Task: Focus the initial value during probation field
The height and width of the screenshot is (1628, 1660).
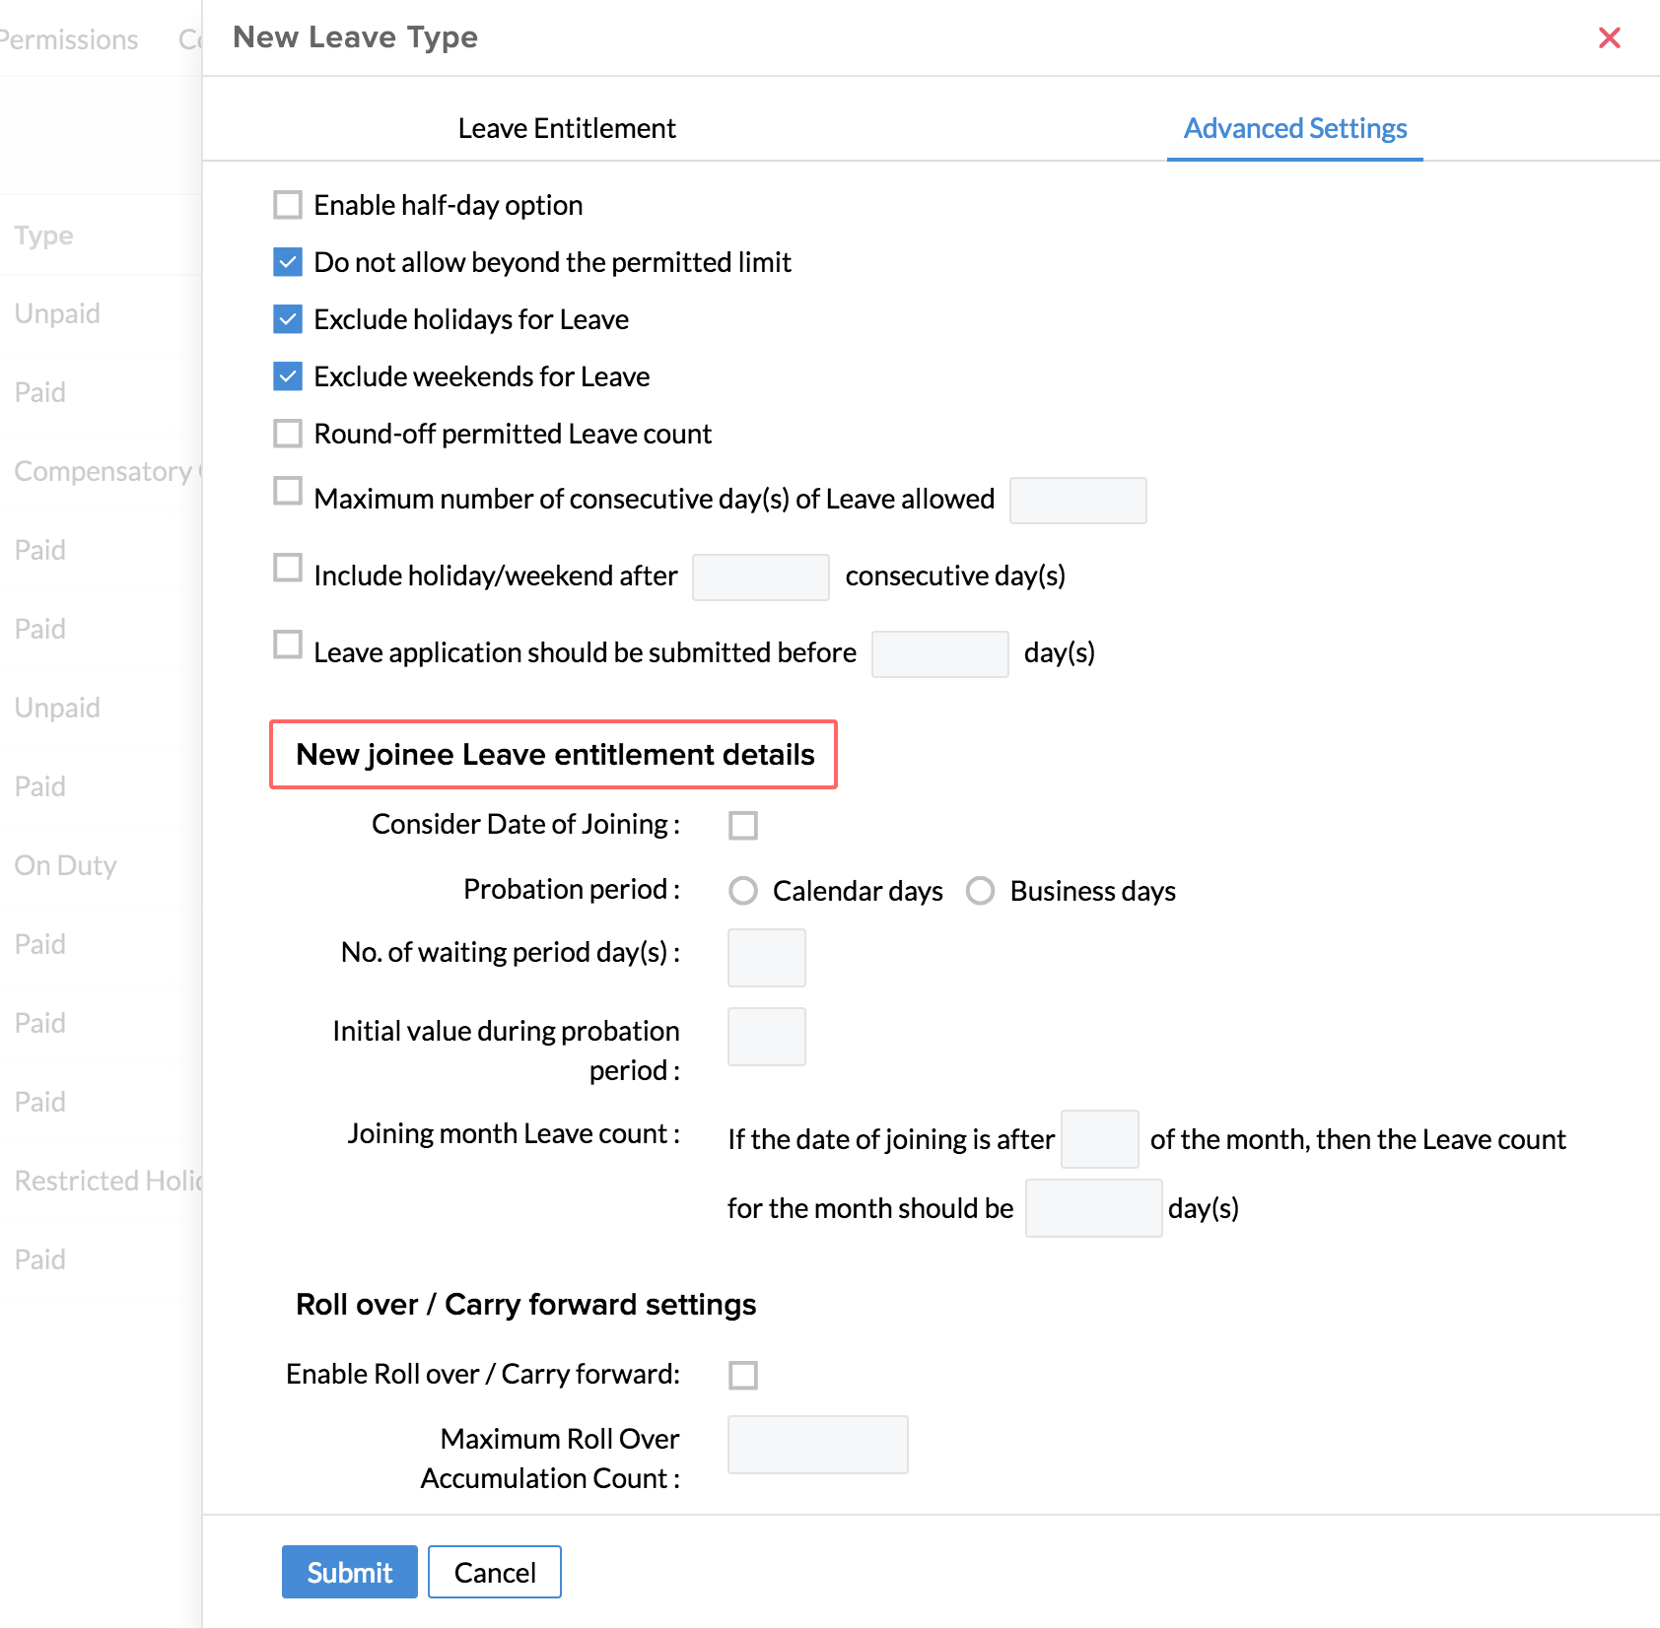Action: click(x=766, y=1037)
